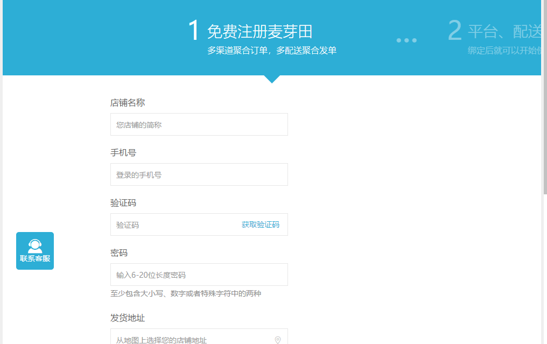Viewport: 547px width, 344px height.
Task: Select step 1 免费注册麦芽田 heading
Action: pyautogui.click(x=260, y=31)
